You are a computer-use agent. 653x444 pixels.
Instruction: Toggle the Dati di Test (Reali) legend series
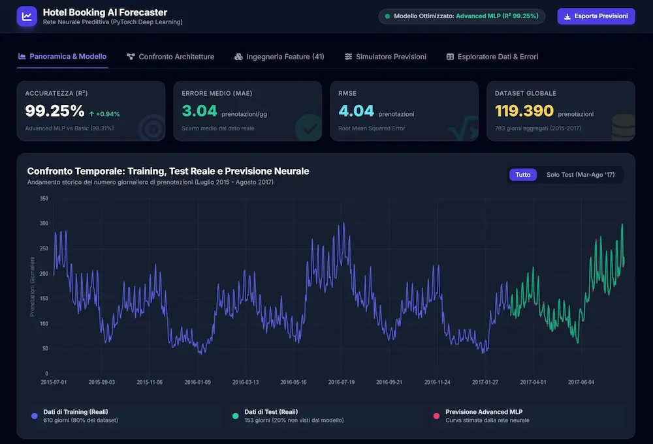[288, 416]
